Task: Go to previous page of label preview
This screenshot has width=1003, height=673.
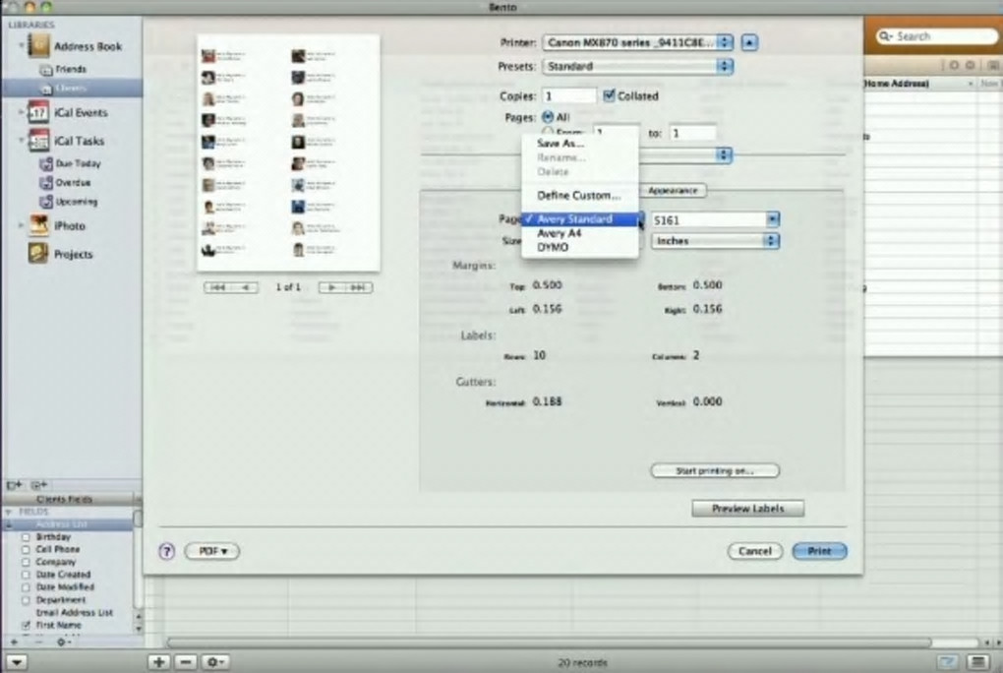Action: coord(245,287)
